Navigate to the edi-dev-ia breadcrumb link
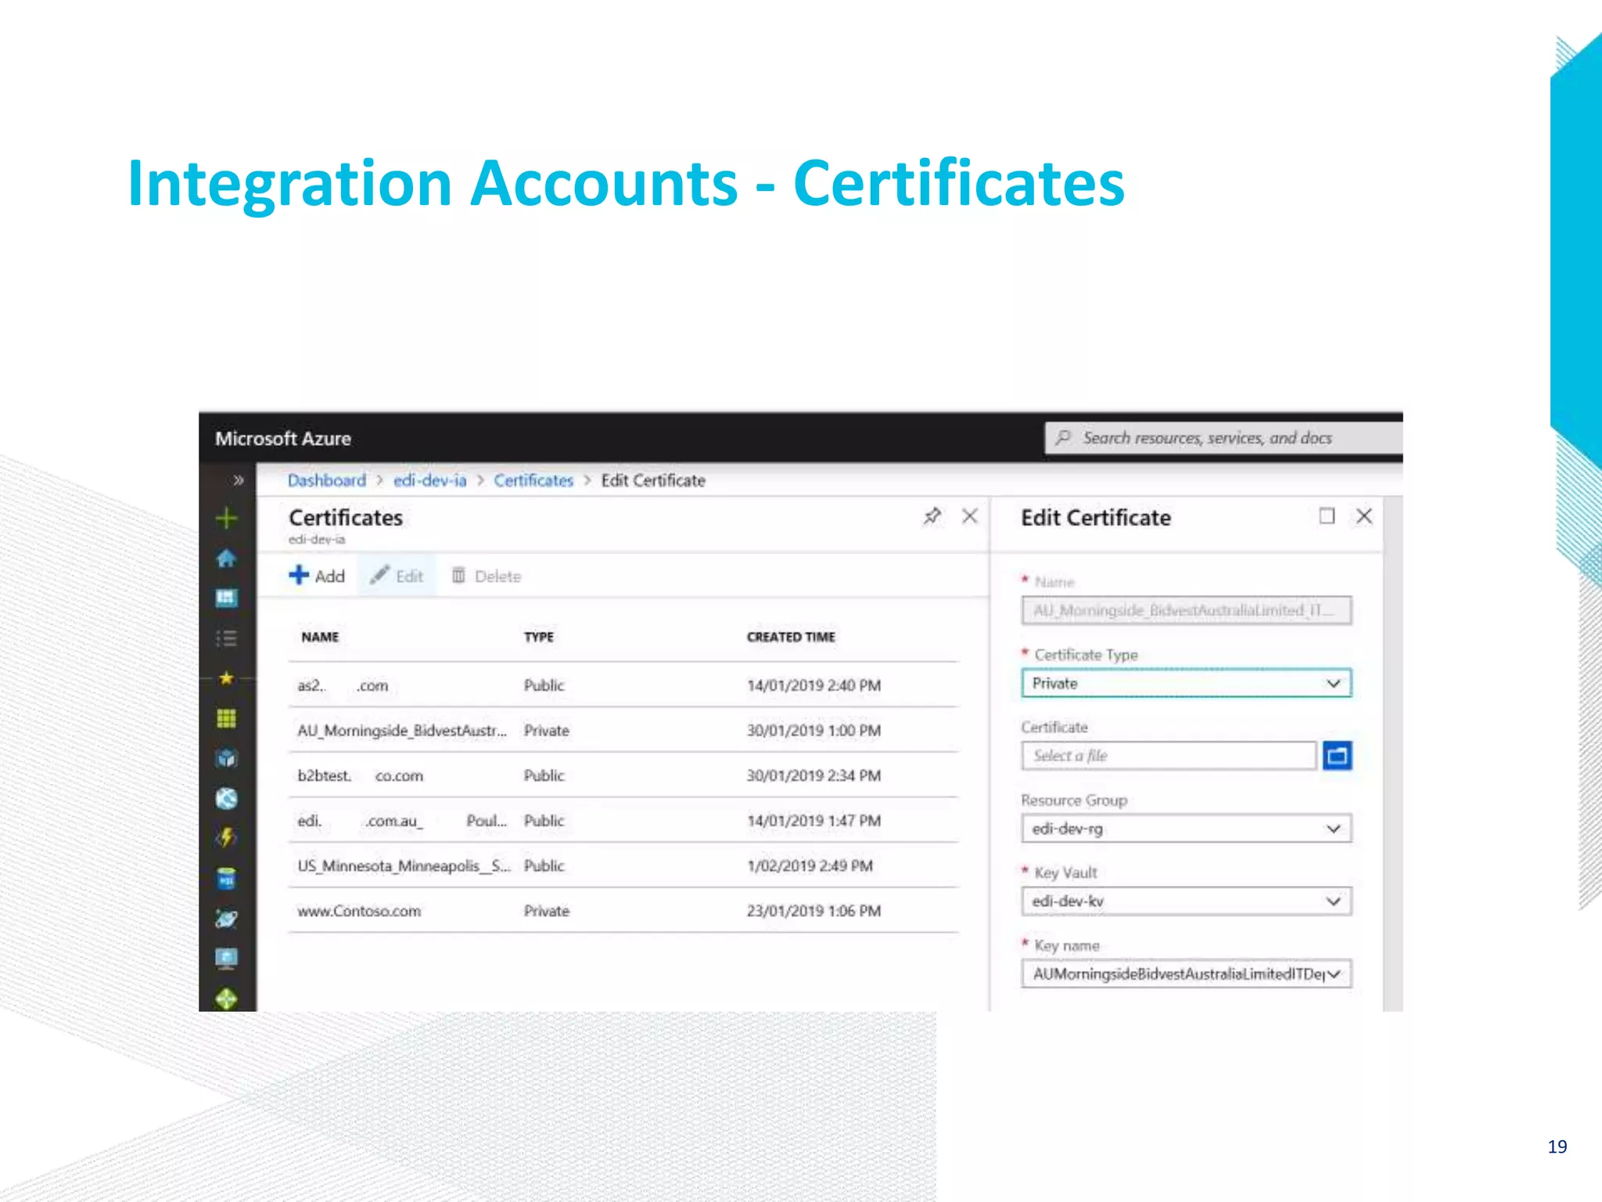Image resolution: width=1602 pixels, height=1202 pixels. 429,480
